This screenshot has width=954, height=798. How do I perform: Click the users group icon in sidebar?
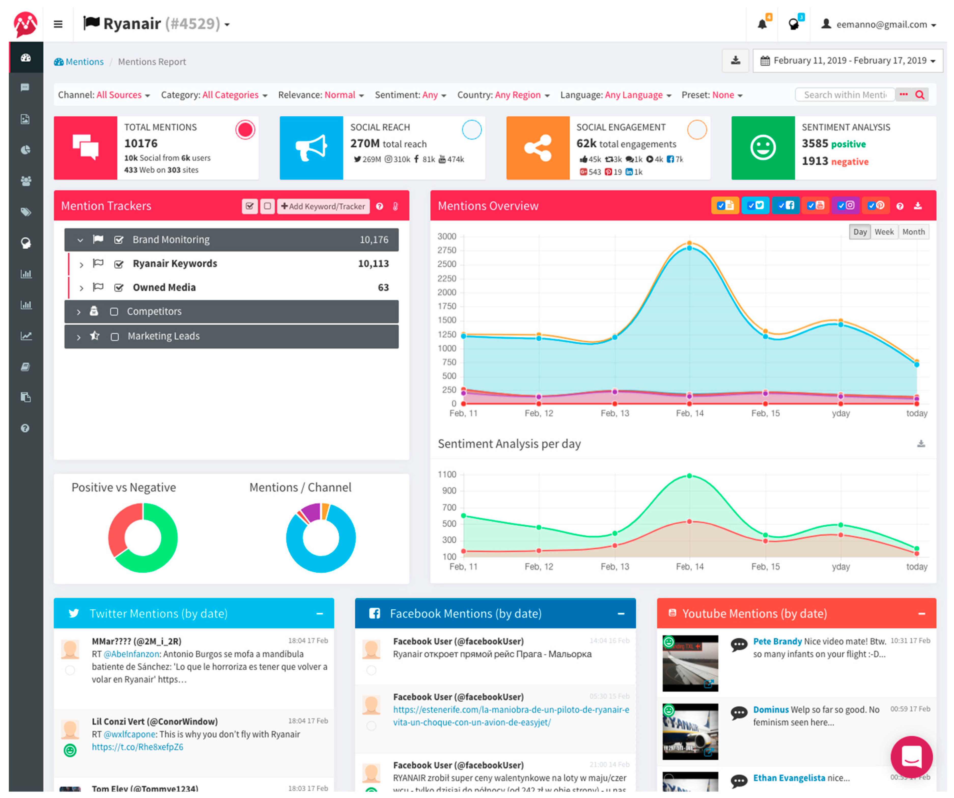click(x=26, y=181)
